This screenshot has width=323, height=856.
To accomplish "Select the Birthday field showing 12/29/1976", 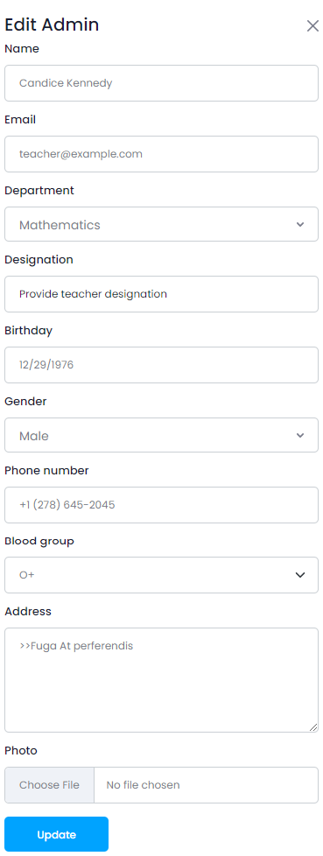I will tap(161, 365).
